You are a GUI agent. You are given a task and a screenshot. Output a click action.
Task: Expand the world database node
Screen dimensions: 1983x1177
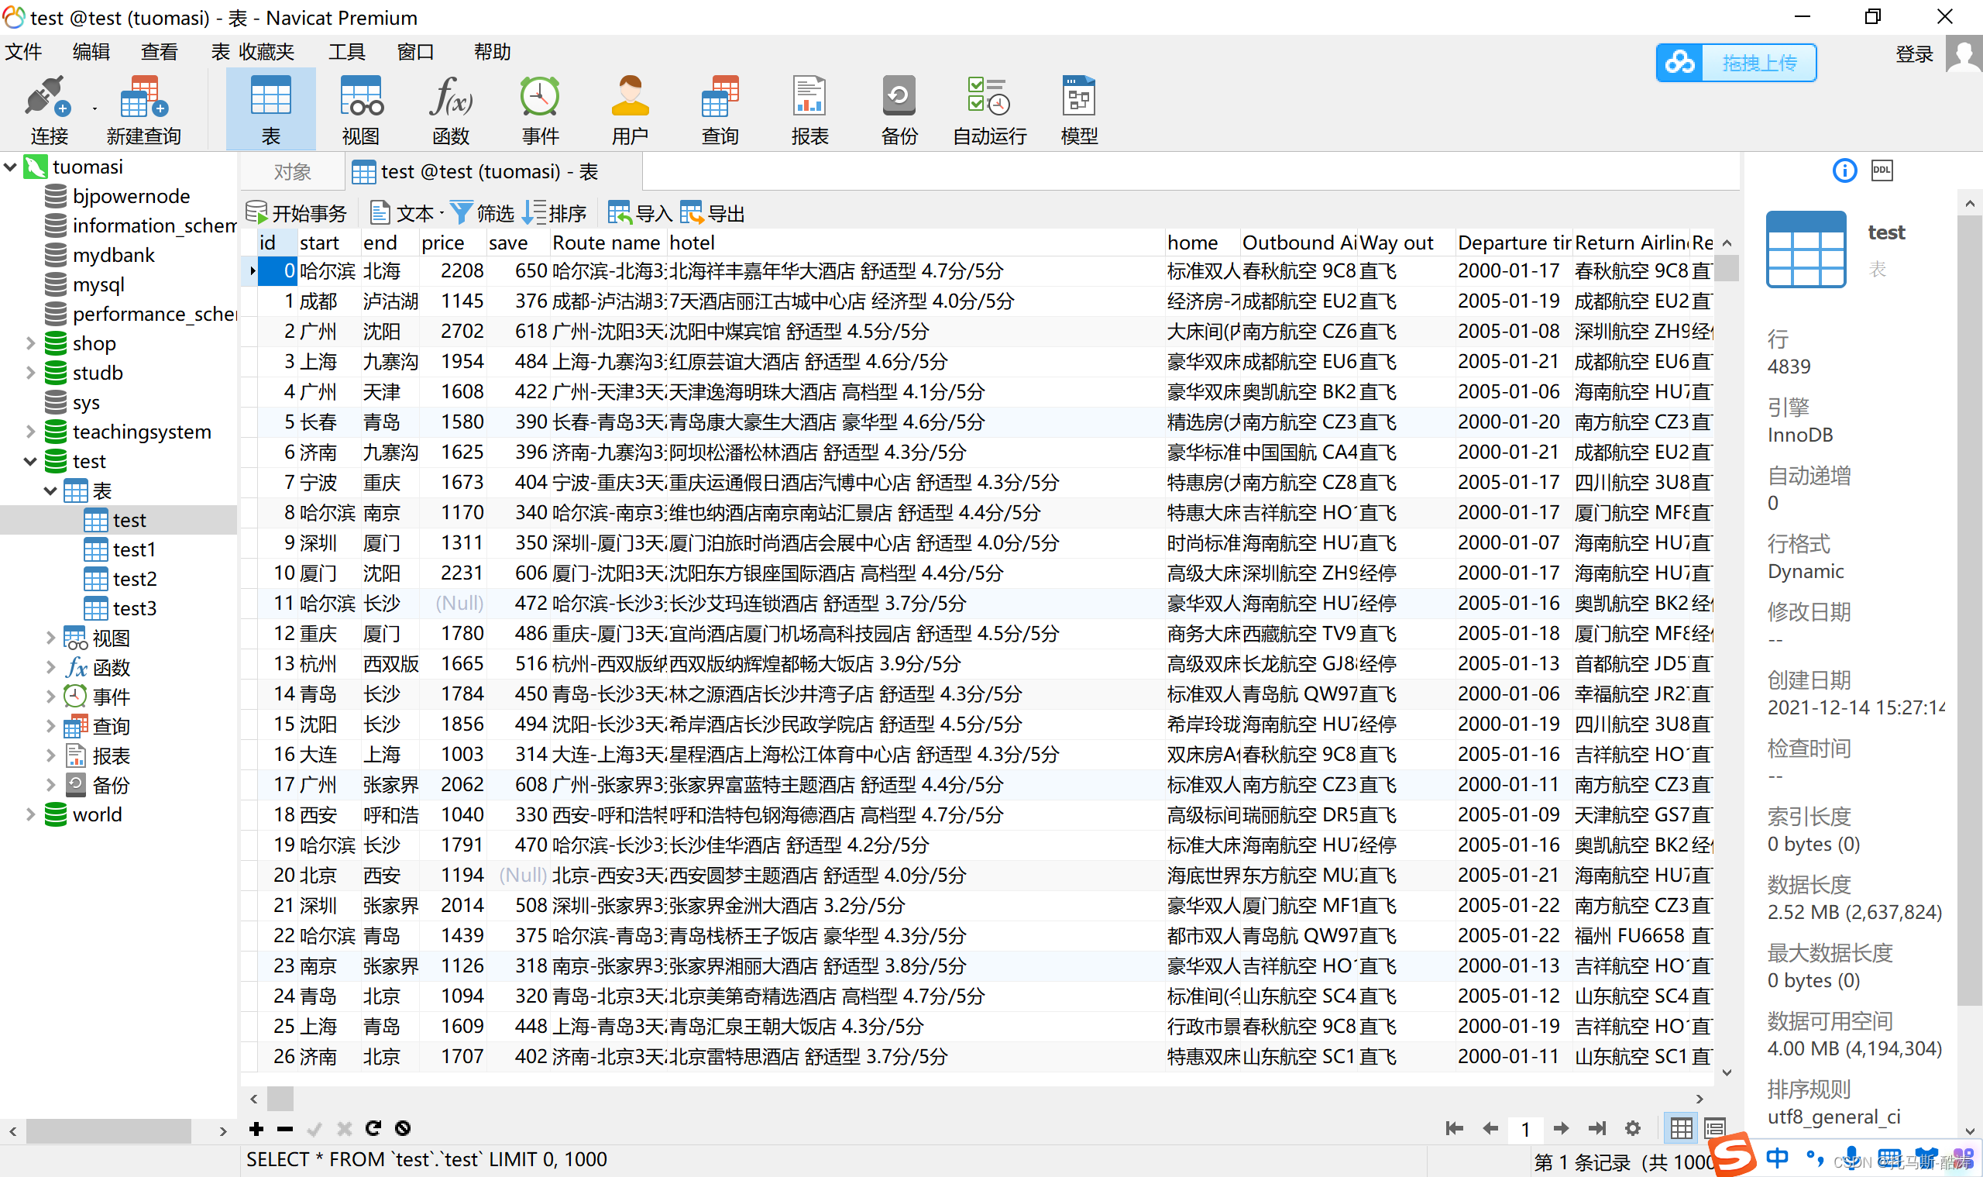30,814
